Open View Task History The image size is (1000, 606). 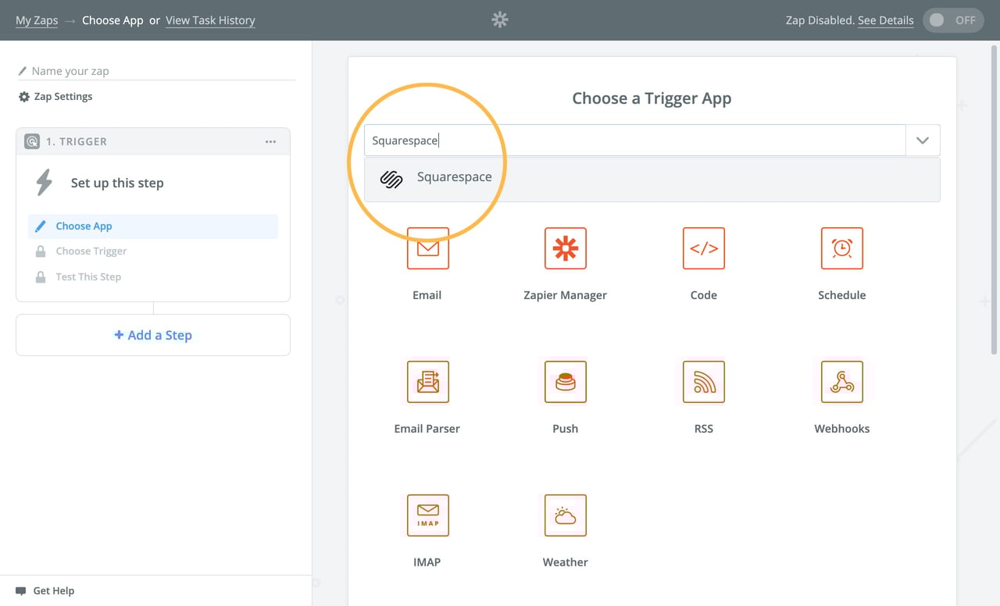pos(210,20)
